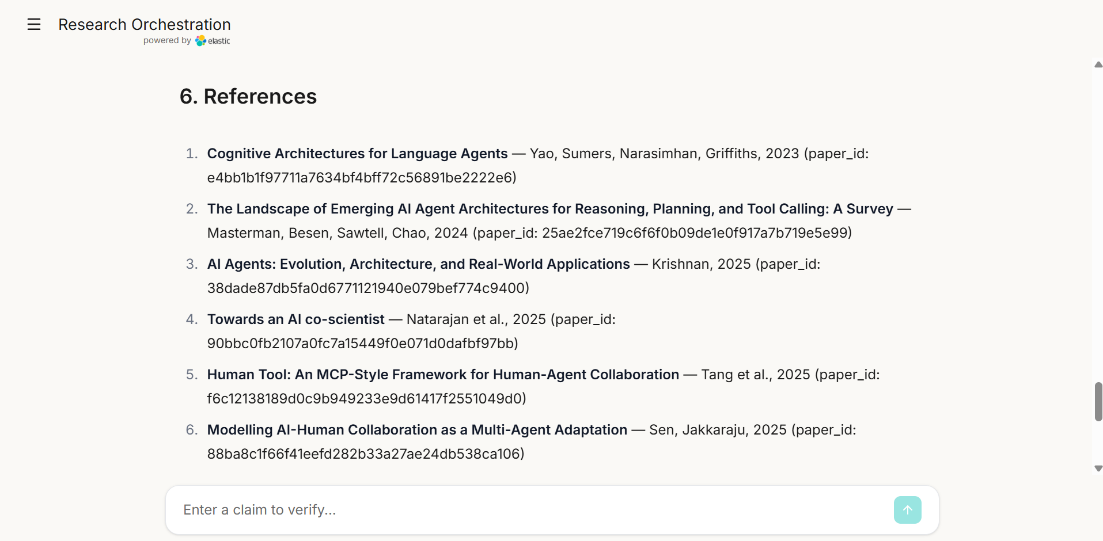Click the paper ID beginning with f6c12138
The height and width of the screenshot is (541, 1103).
[365, 399]
